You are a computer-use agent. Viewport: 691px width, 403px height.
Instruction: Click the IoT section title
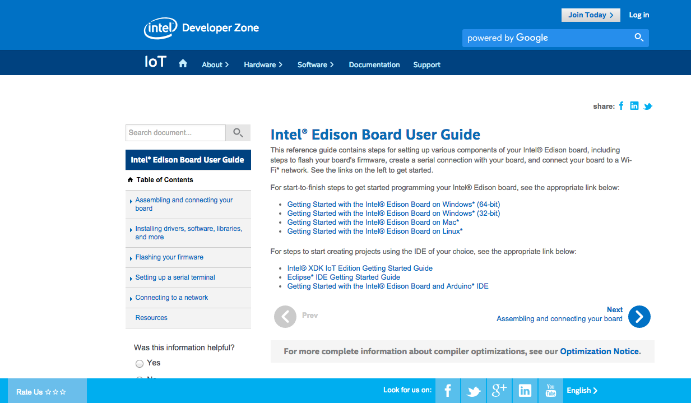[155, 62]
